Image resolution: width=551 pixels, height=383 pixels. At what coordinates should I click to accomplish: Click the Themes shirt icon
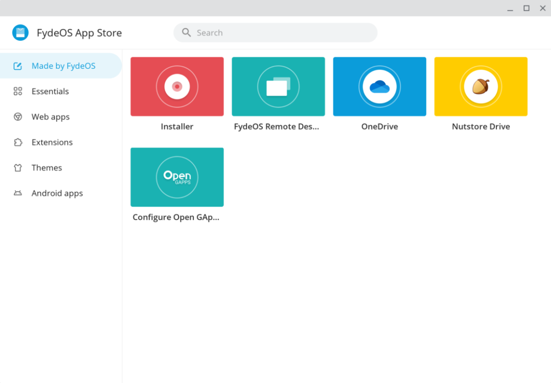click(x=17, y=168)
